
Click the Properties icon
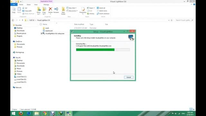tap(83, 9)
